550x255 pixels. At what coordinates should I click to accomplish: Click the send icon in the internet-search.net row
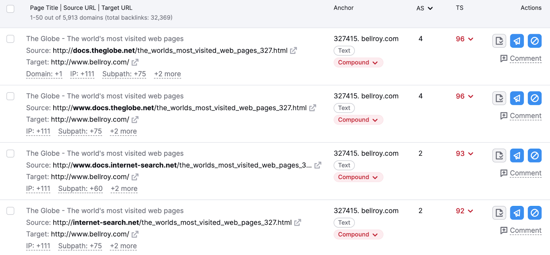click(x=517, y=213)
